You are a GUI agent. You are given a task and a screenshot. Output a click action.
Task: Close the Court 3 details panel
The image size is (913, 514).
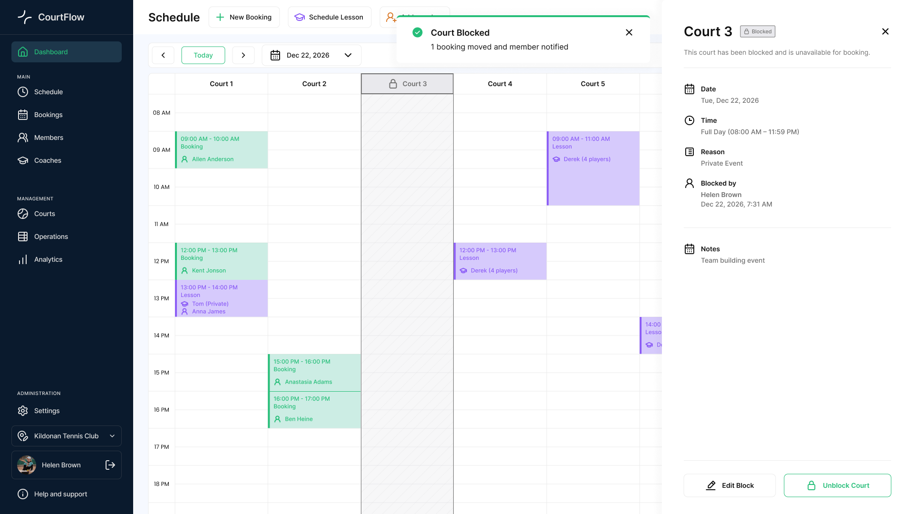pos(885,31)
